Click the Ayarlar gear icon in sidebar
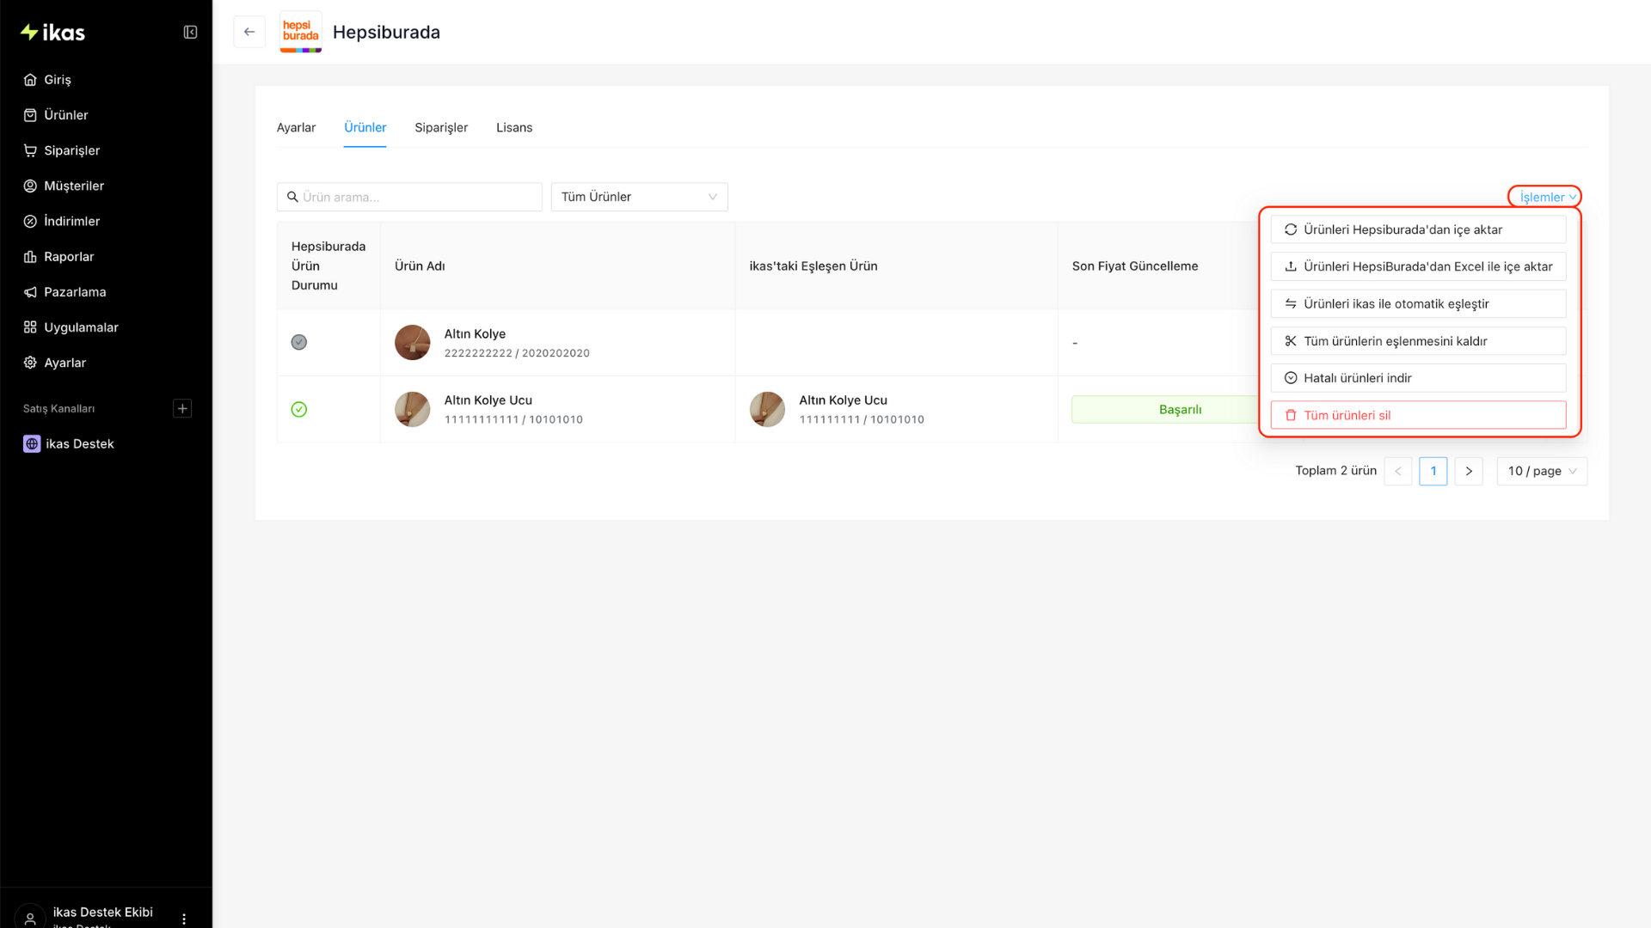The image size is (1651, 928). (30, 363)
